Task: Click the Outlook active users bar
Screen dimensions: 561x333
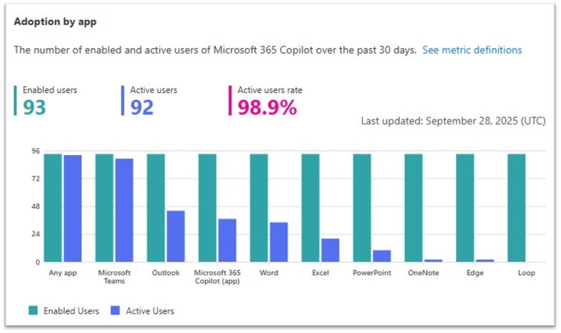Action: [175, 236]
